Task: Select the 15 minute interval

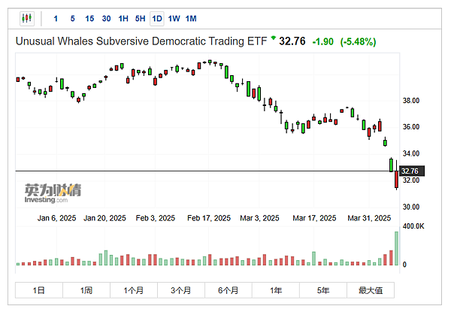Action: tap(89, 19)
